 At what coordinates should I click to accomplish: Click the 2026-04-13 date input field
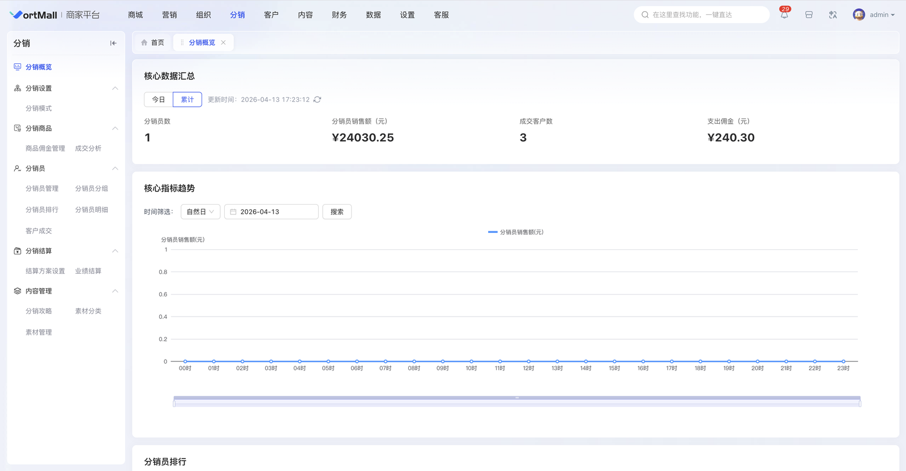[x=272, y=211]
